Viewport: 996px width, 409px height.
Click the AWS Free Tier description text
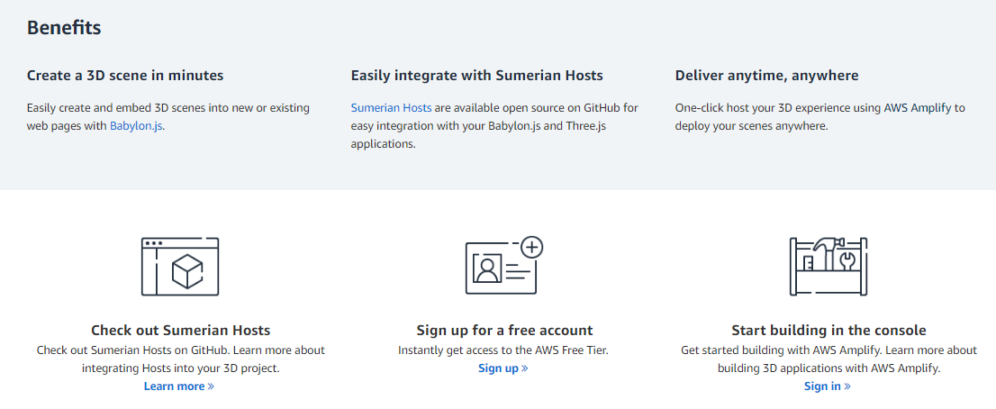click(x=503, y=350)
